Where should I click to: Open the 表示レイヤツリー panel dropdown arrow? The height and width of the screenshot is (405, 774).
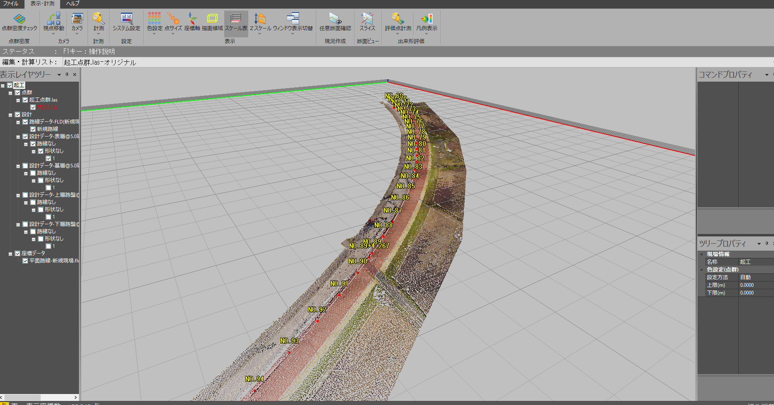click(59, 75)
